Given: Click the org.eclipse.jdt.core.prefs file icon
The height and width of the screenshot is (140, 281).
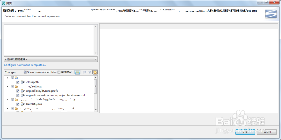Looking at the screenshot, I should (x=23, y=91).
